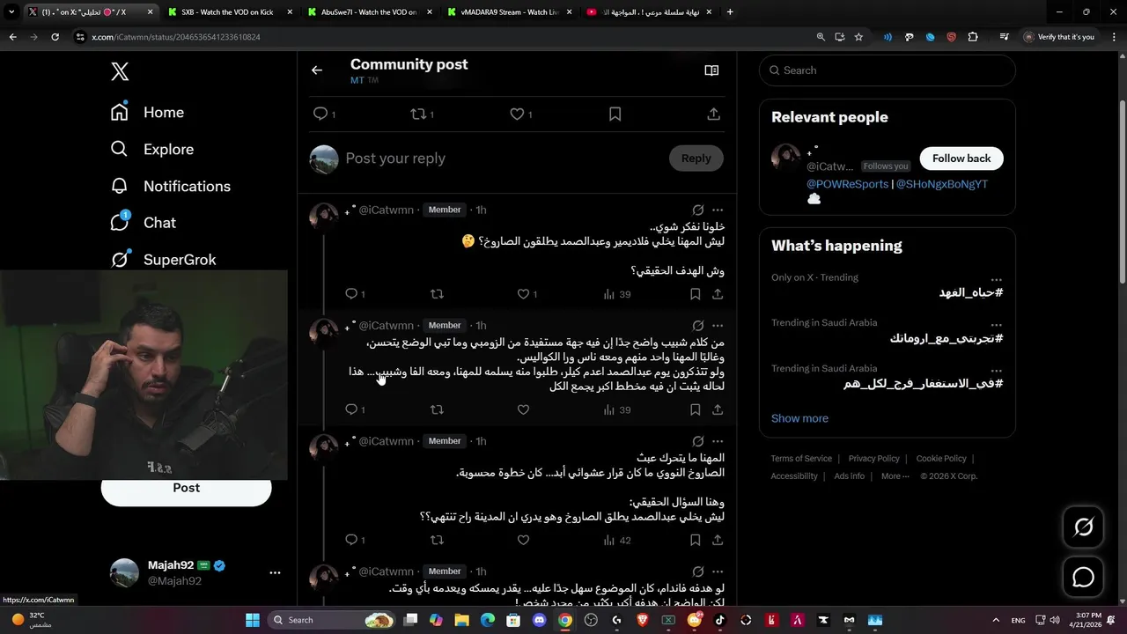Click the Follow back button
Viewport: 1127px width, 634px height.
tap(961, 158)
